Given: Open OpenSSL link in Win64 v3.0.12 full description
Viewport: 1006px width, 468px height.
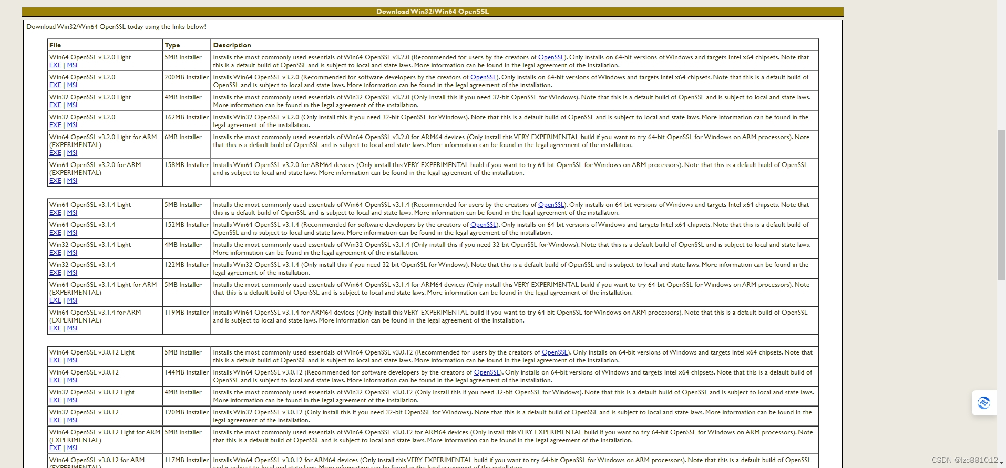Looking at the screenshot, I should (487, 372).
